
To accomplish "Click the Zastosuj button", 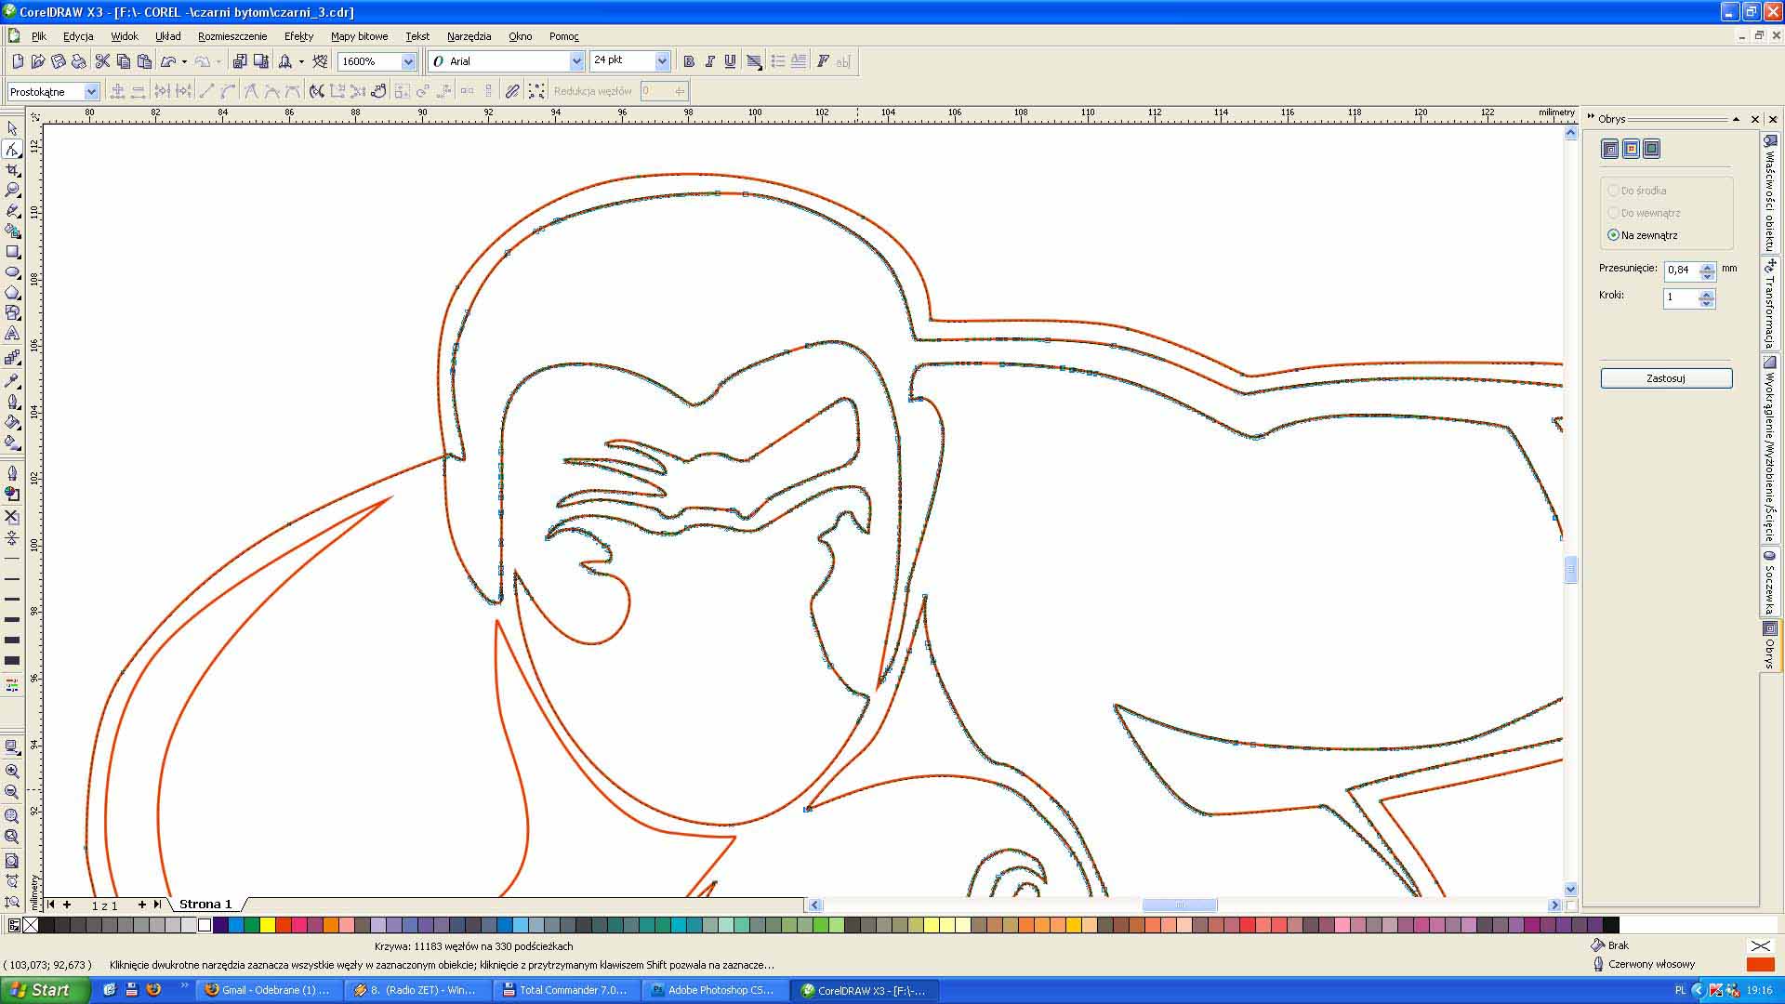I will (1666, 378).
